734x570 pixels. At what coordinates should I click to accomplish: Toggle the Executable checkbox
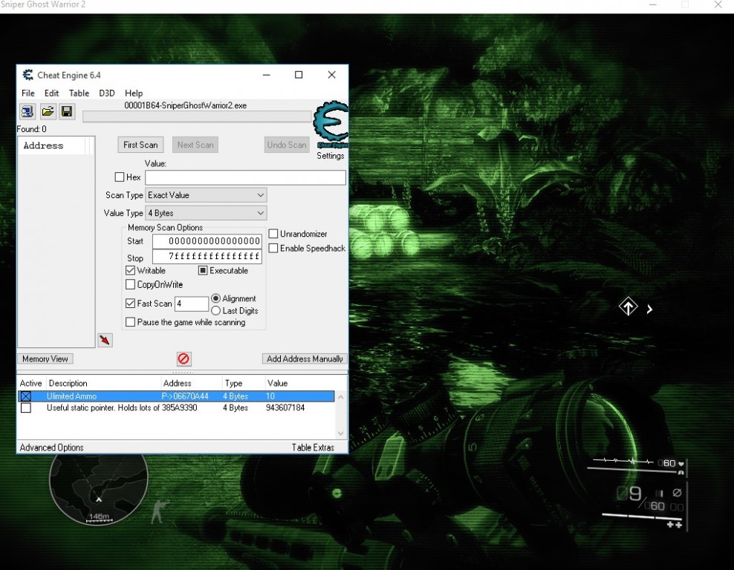pyautogui.click(x=203, y=270)
